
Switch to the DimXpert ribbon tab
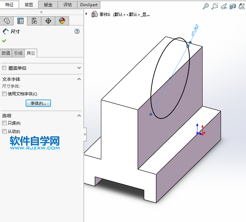[89, 5]
